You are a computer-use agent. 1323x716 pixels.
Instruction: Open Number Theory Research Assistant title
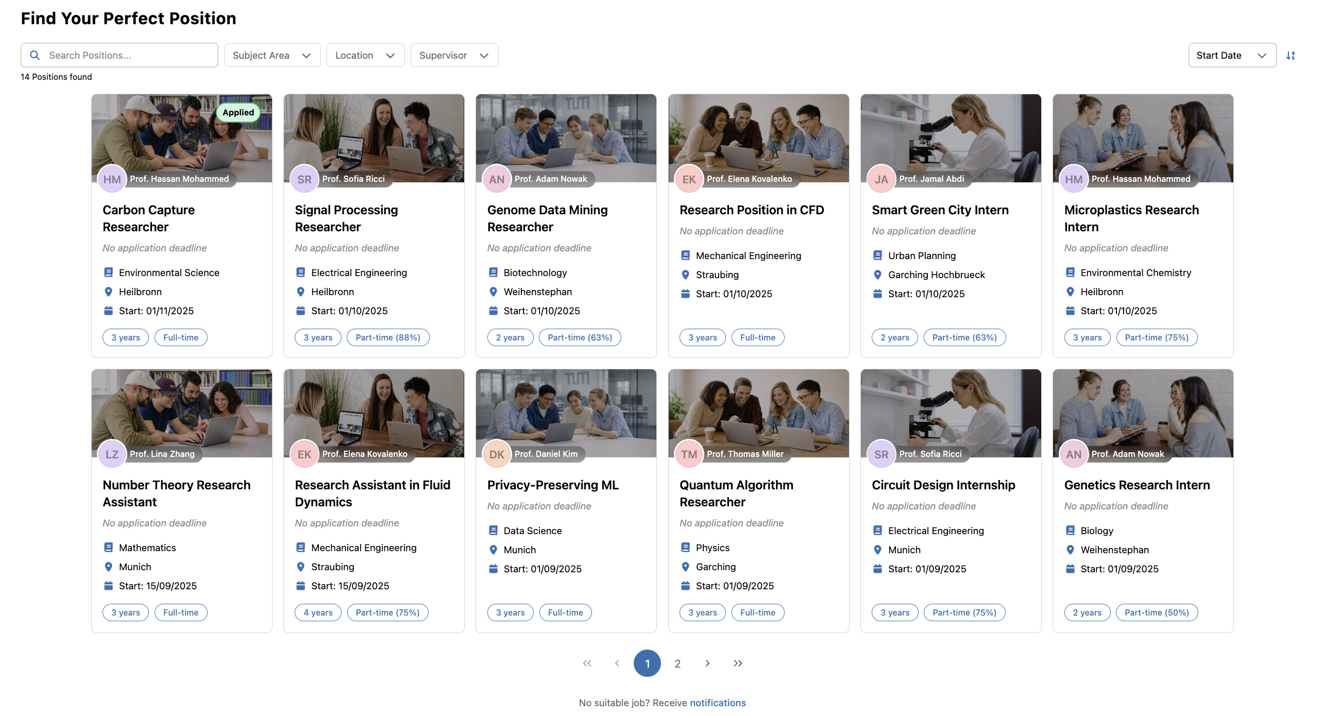[176, 493]
